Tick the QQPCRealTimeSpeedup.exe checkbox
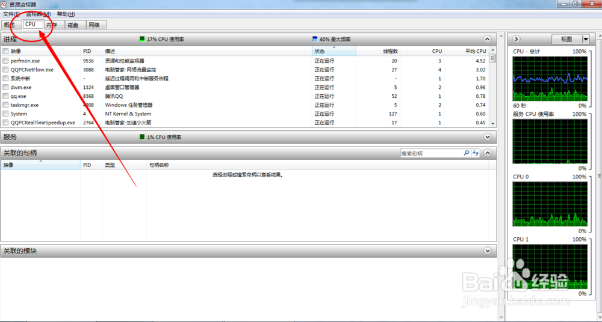The image size is (602, 322). 6,123
